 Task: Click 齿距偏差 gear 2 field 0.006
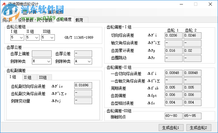(x=192, y=95)
